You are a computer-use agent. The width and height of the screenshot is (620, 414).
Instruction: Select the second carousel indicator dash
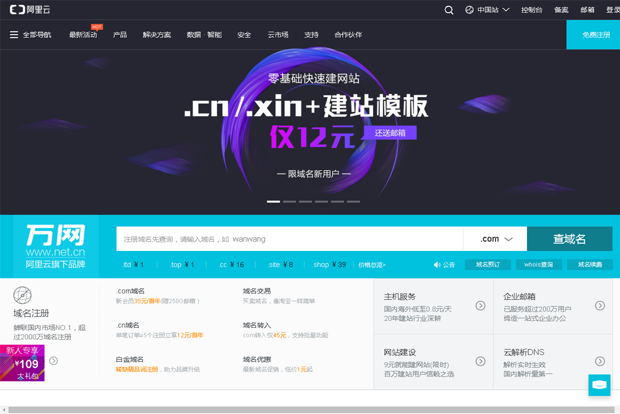289,201
